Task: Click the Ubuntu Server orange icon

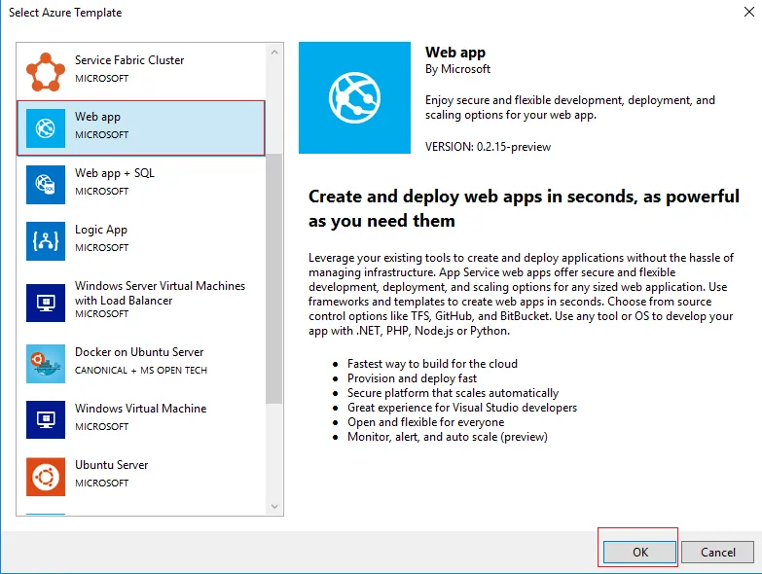Action: 46,477
